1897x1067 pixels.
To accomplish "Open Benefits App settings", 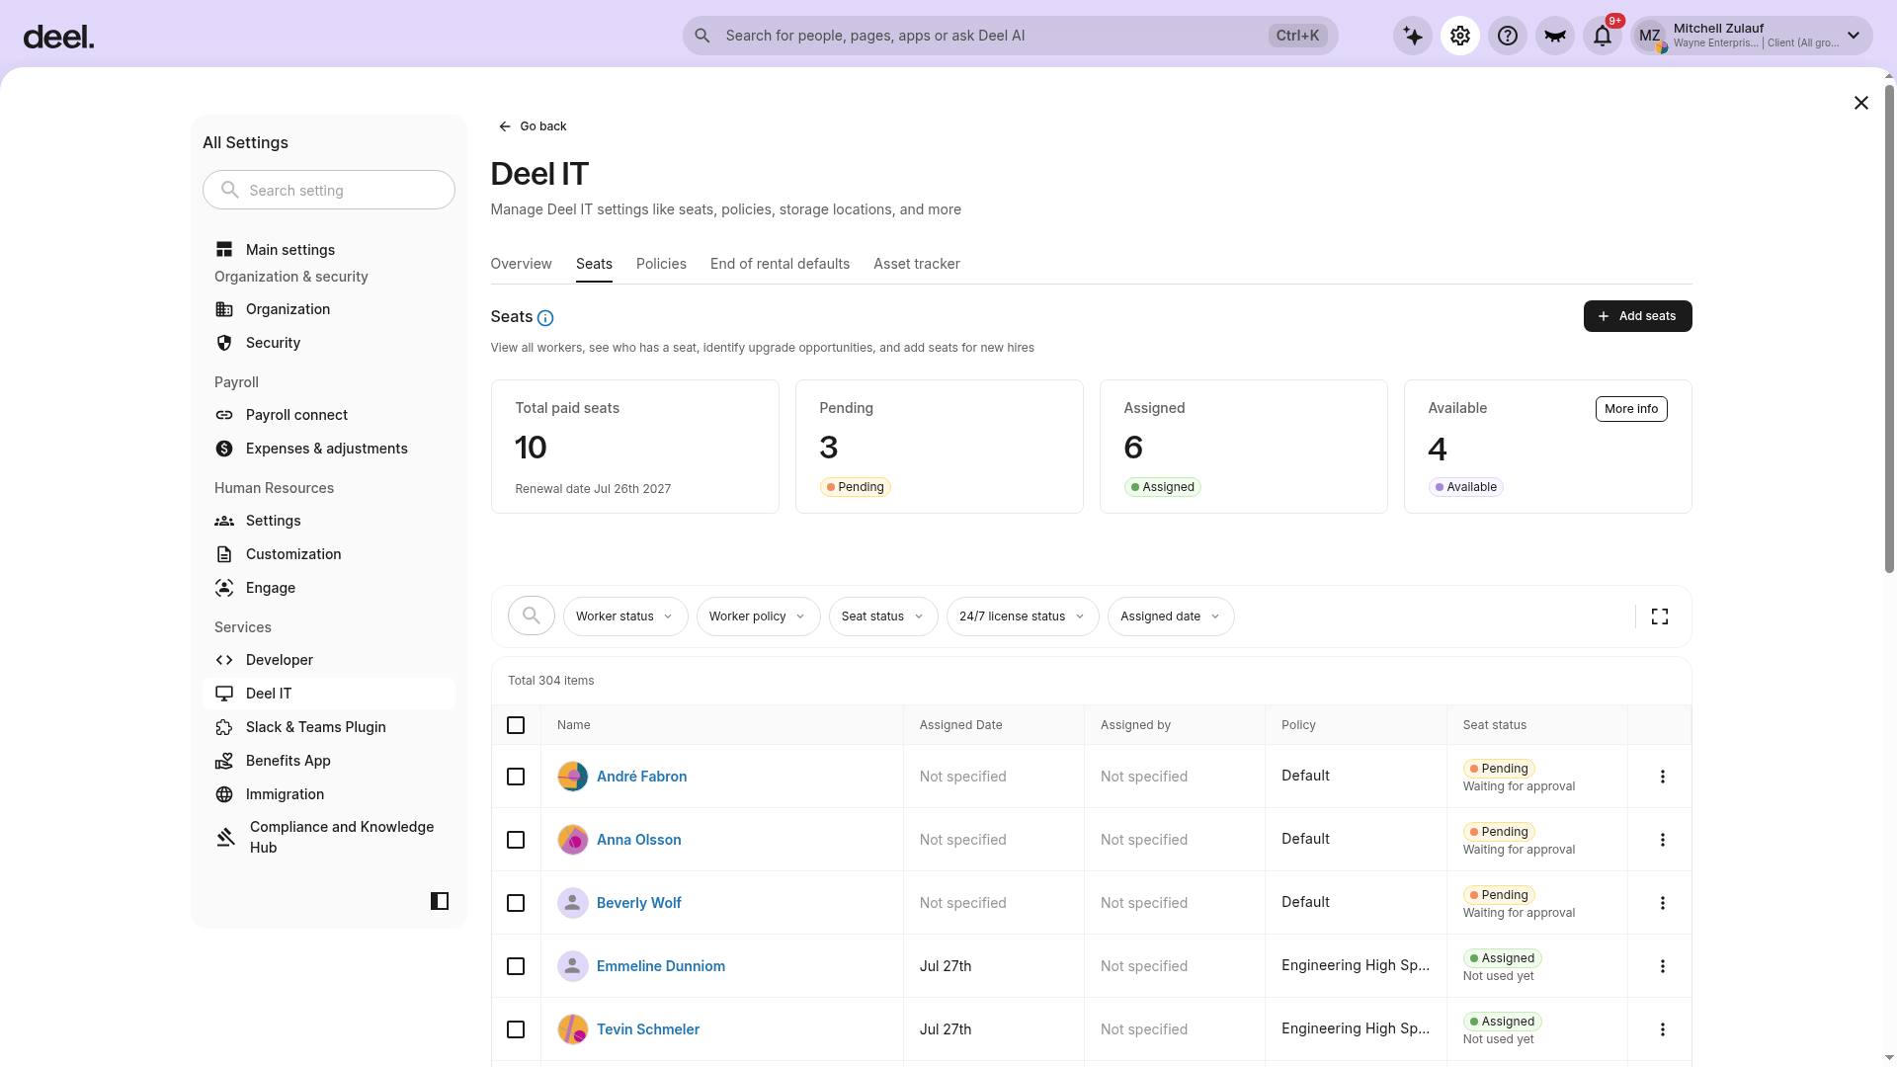I will 329,761.
